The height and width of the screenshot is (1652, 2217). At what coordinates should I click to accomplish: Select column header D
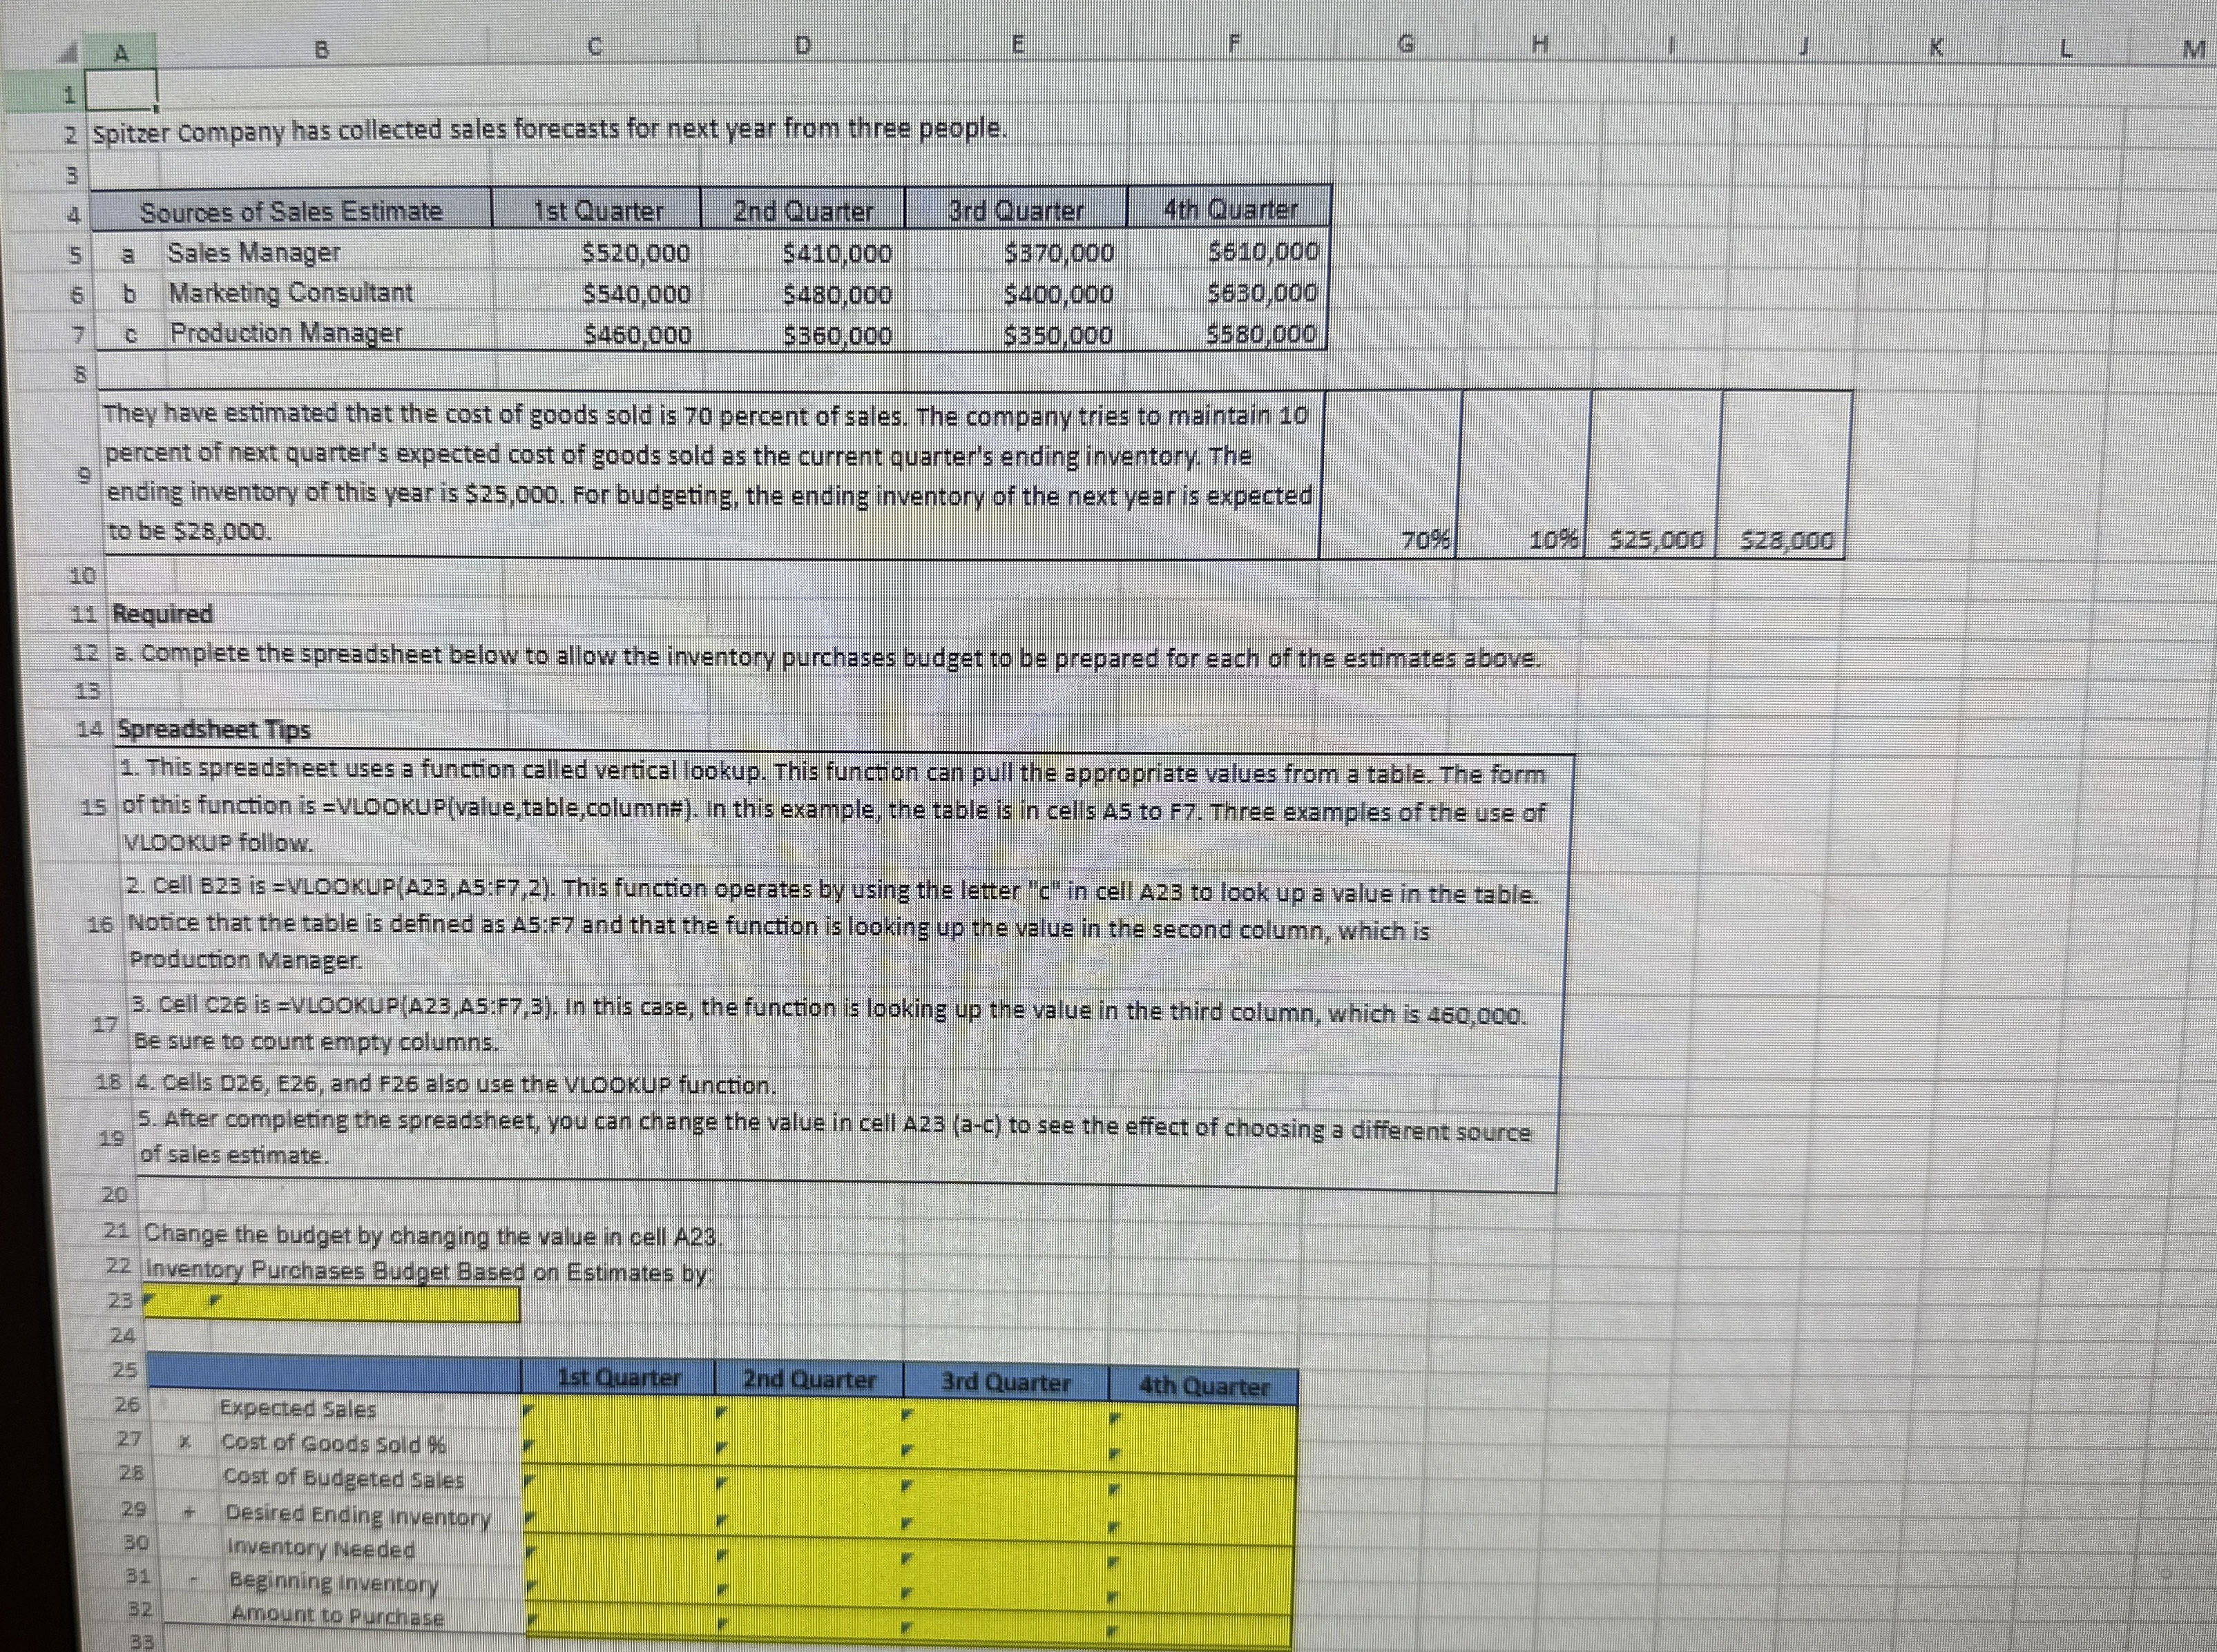pyautogui.click(x=803, y=47)
